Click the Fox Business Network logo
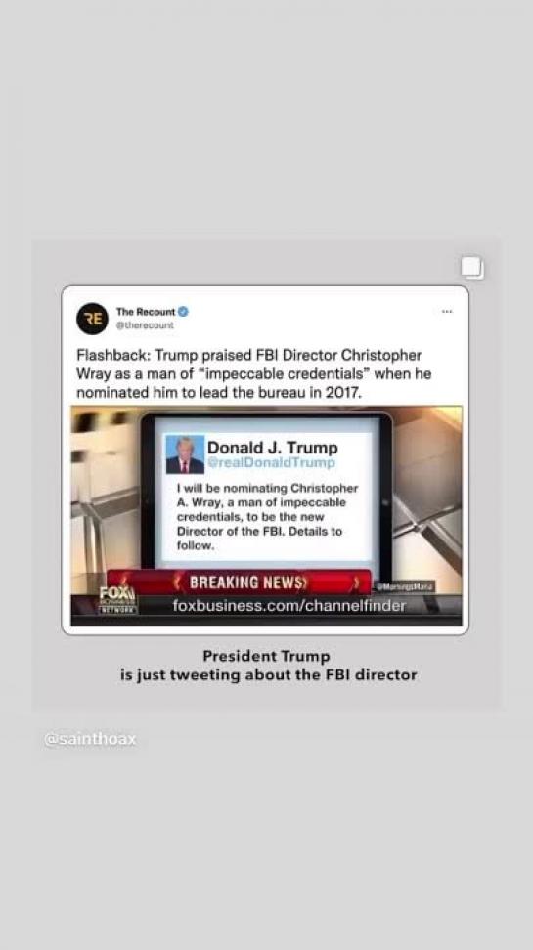 click(117, 598)
